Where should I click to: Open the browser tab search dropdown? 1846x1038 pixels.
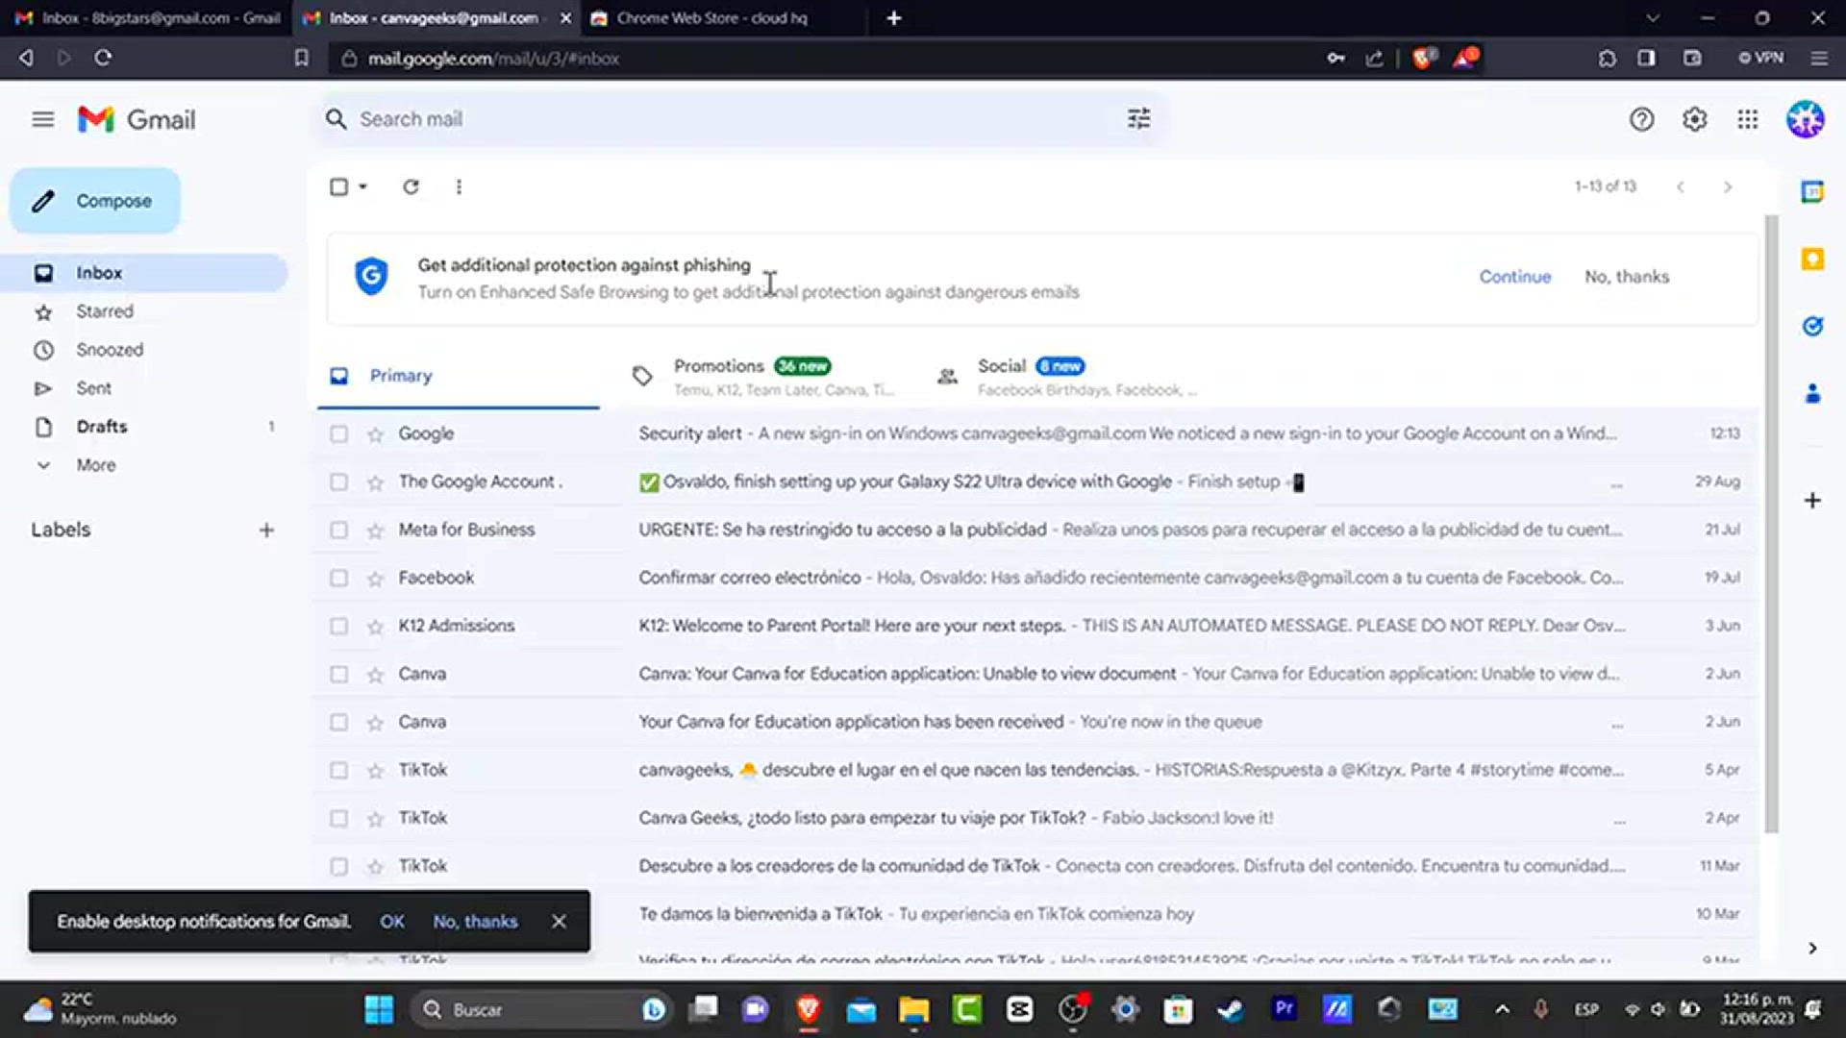[x=1652, y=18]
